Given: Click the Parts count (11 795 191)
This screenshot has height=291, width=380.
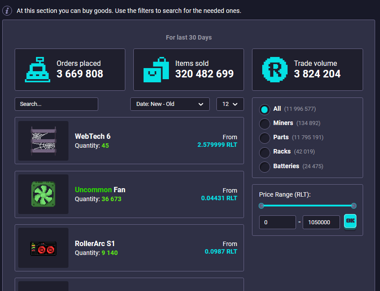Looking at the screenshot, I should (308, 137).
